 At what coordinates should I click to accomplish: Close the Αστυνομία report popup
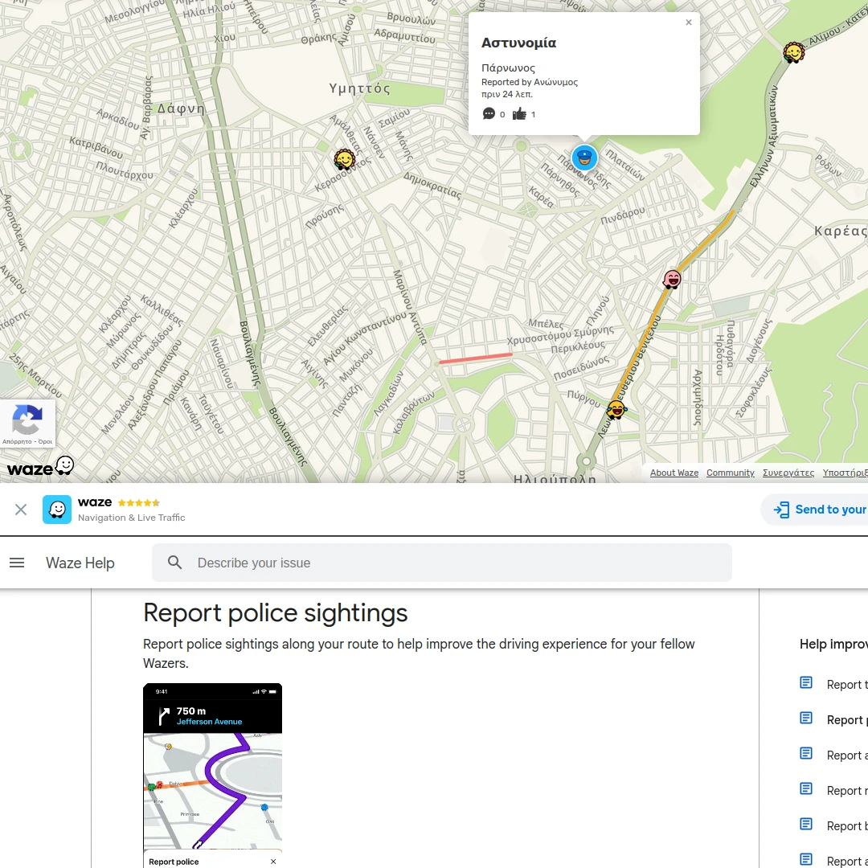[x=688, y=22]
